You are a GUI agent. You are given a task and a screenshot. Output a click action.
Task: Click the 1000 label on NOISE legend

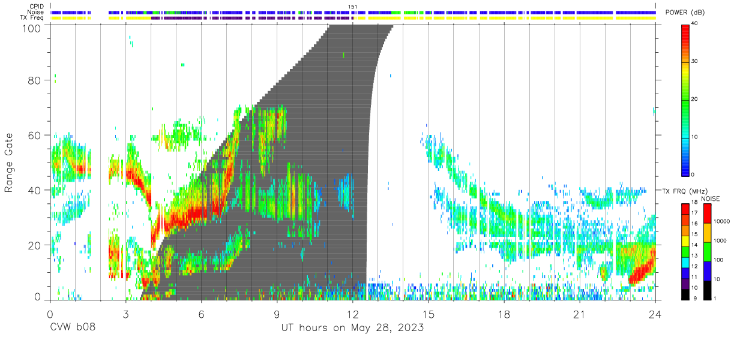point(720,241)
